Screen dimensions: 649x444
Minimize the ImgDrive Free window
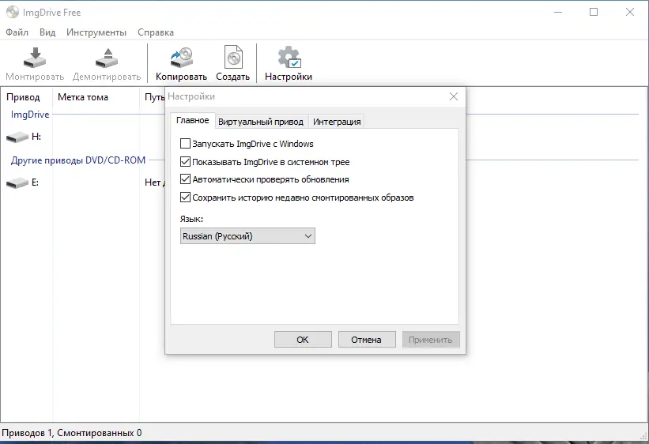(558, 12)
